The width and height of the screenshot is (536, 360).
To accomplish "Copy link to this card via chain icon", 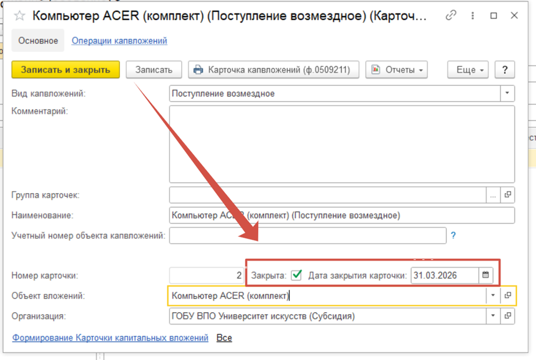I will tap(451, 16).
